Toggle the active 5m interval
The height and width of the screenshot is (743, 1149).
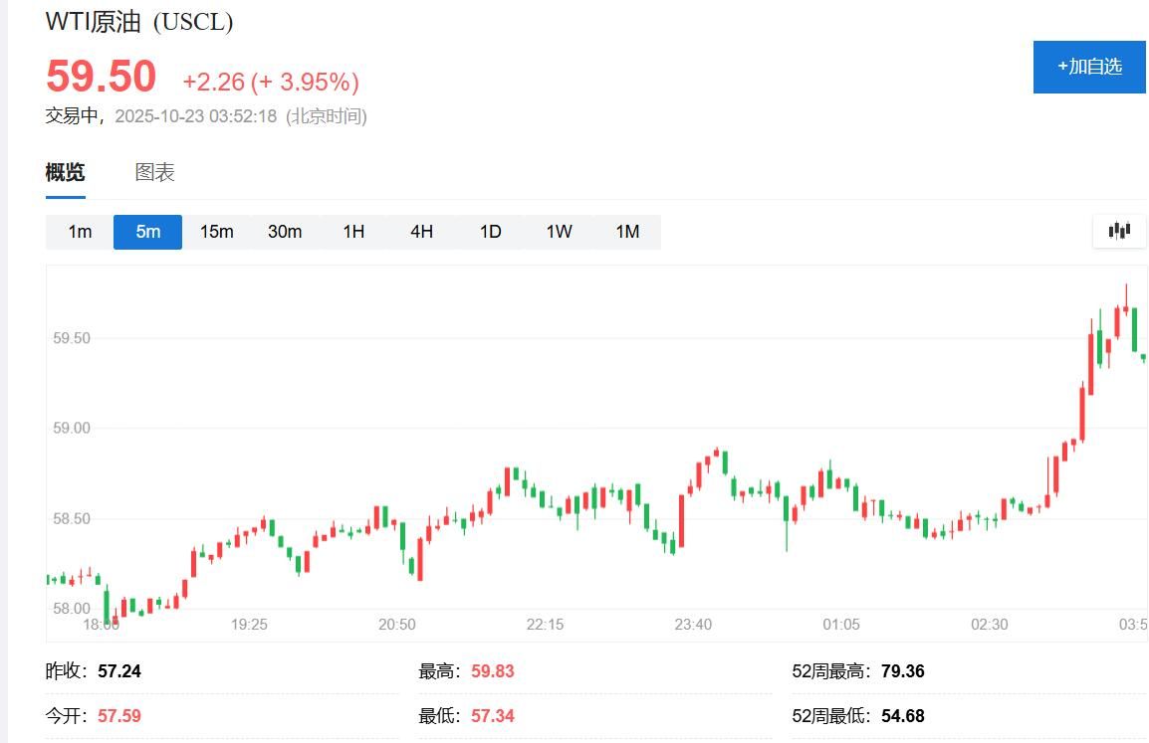pos(147,231)
